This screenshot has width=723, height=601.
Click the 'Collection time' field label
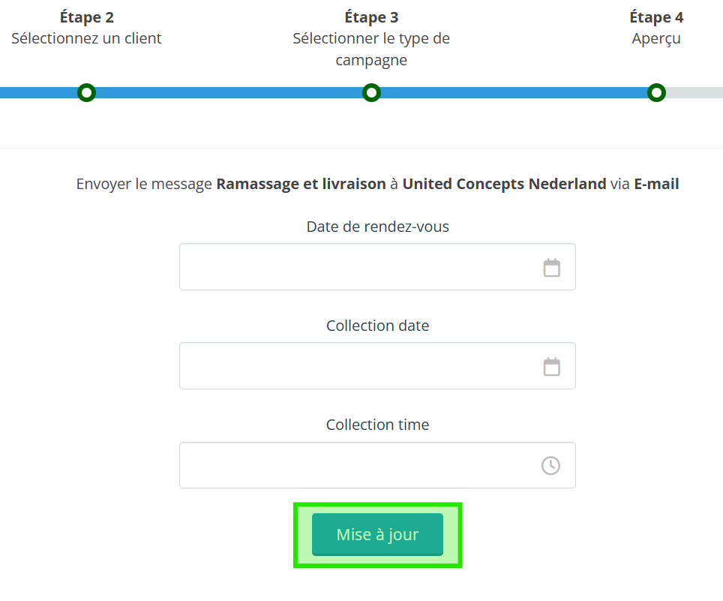[377, 425]
